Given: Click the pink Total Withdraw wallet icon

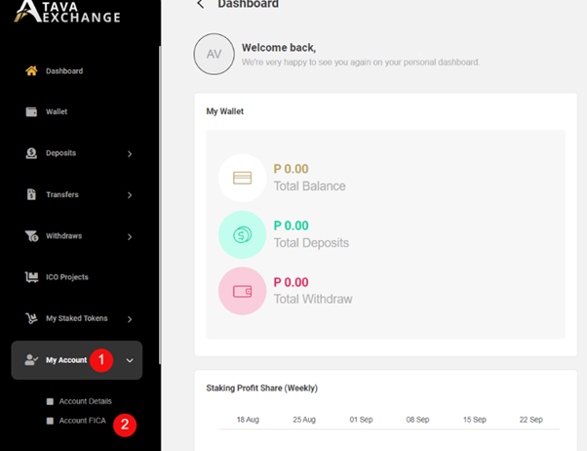Looking at the screenshot, I should tap(242, 291).
